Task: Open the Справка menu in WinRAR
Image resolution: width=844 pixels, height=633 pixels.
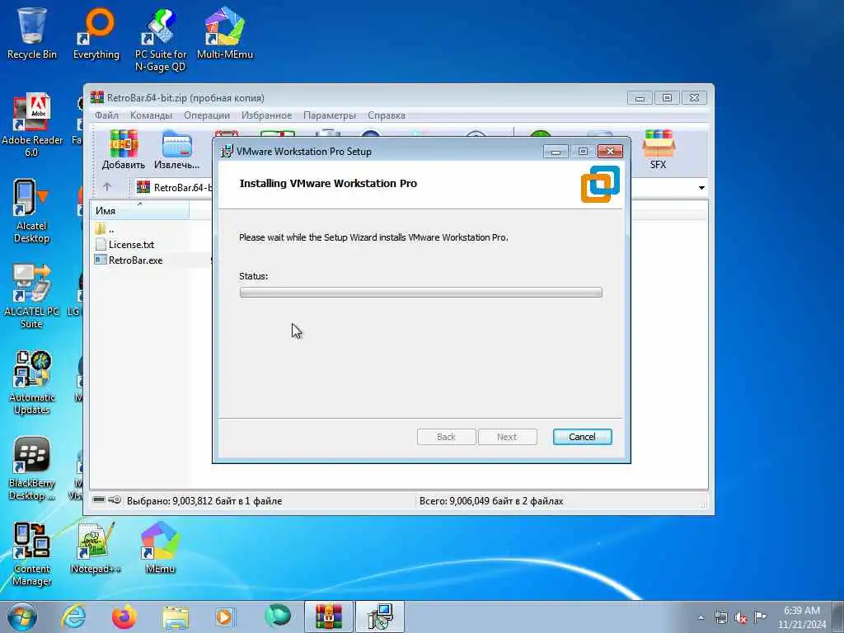Action: (387, 115)
